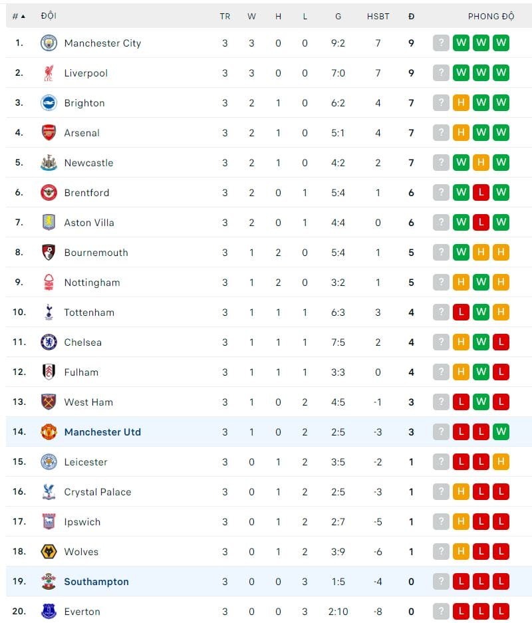
Task: Sort the table by the G goals column
Action: [x=338, y=16]
